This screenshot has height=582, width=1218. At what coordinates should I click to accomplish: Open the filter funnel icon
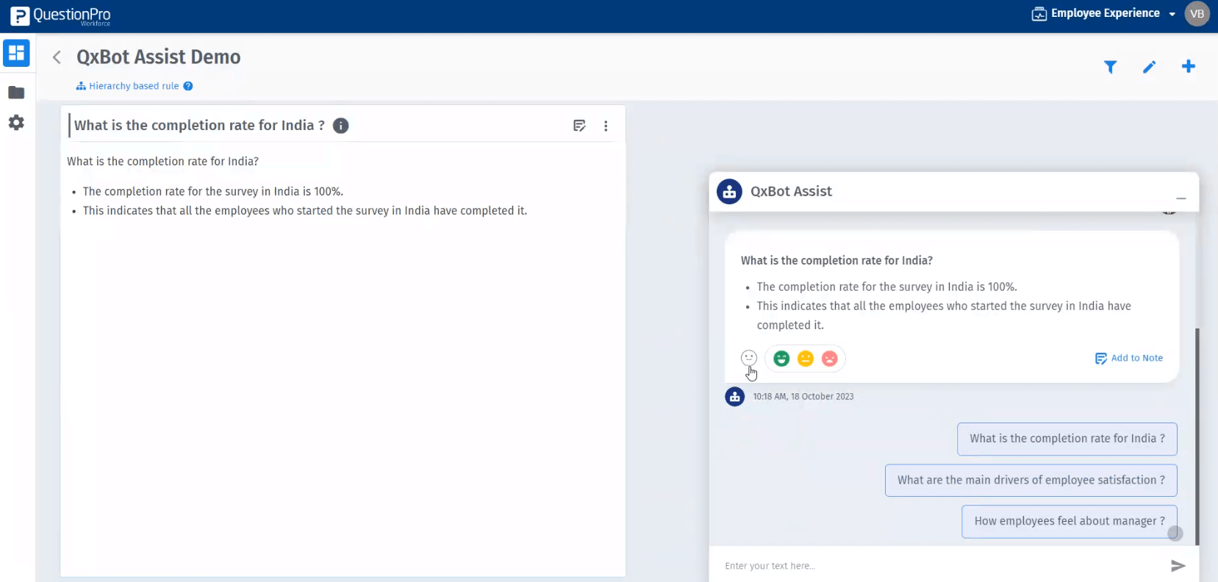[1111, 67]
